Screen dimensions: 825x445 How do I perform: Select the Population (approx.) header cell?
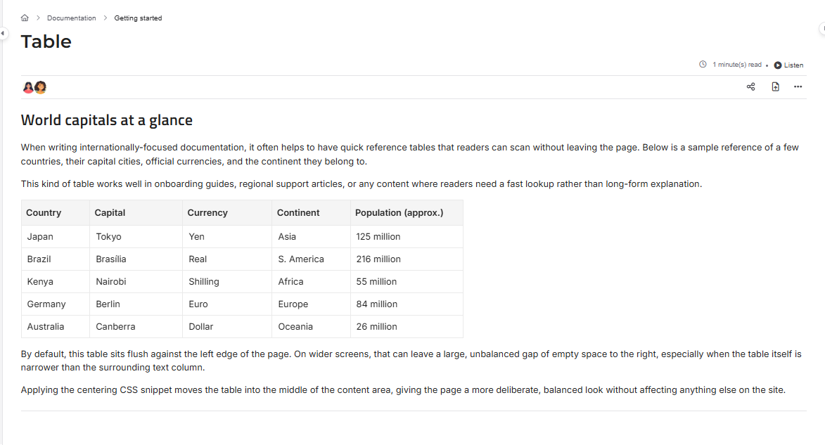coord(407,212)
